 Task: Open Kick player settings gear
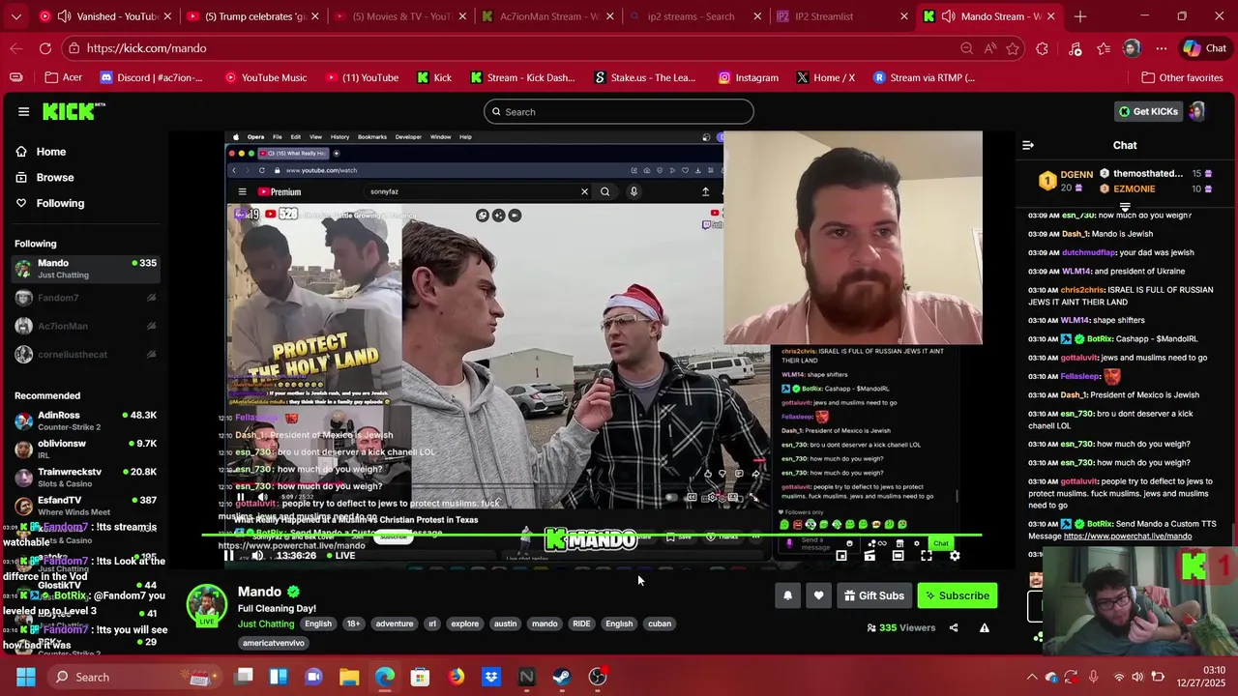[x=955, y=556]
